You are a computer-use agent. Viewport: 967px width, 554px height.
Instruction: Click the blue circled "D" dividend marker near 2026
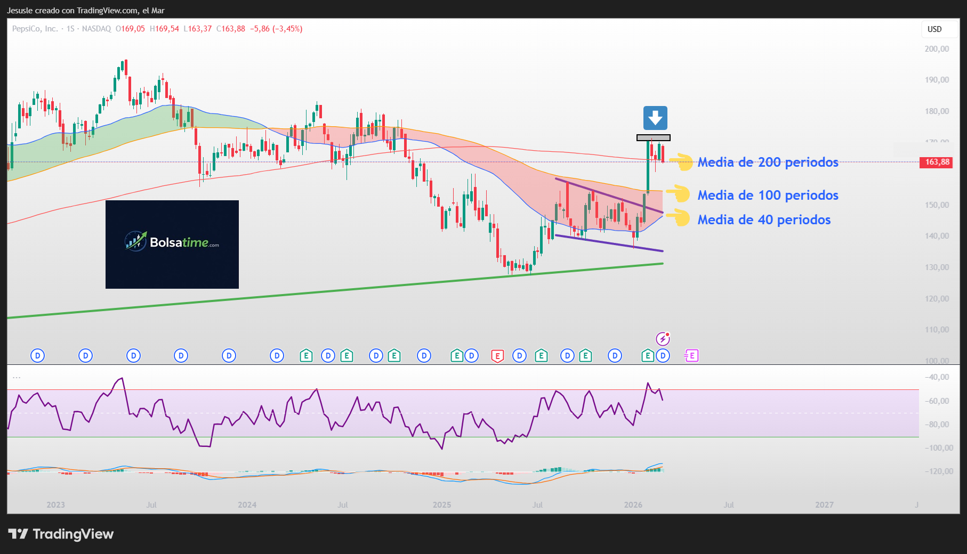(x=663, y=355)
